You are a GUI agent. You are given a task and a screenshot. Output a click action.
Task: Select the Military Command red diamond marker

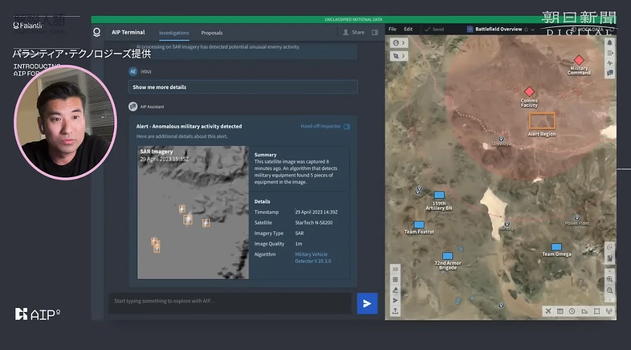click(x=579, y=60)
